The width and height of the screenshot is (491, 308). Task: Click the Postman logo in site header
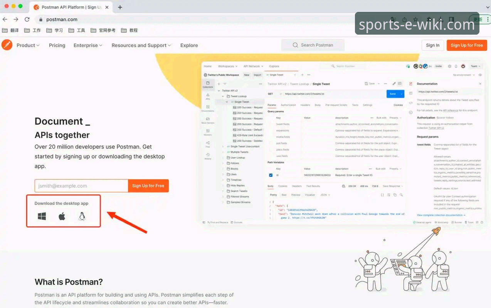coord(7,45)
